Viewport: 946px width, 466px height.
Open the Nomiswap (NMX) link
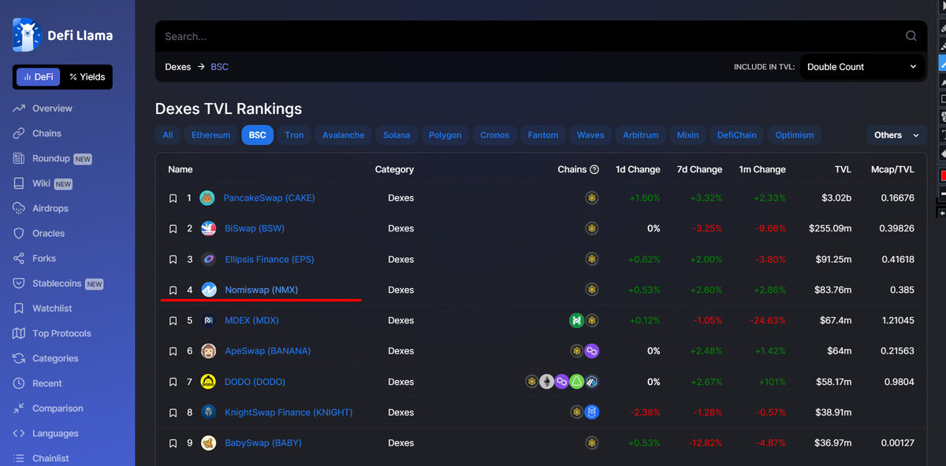pyautogui.click(x=262, y=290)
